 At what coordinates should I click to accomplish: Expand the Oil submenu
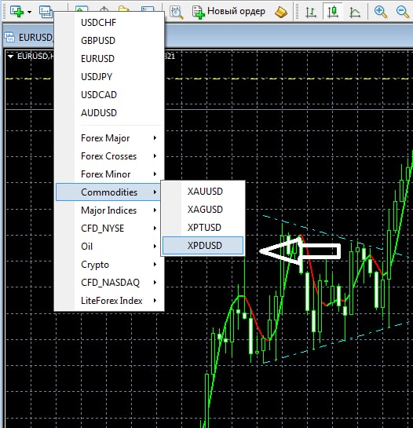click(x=109, y=246)
